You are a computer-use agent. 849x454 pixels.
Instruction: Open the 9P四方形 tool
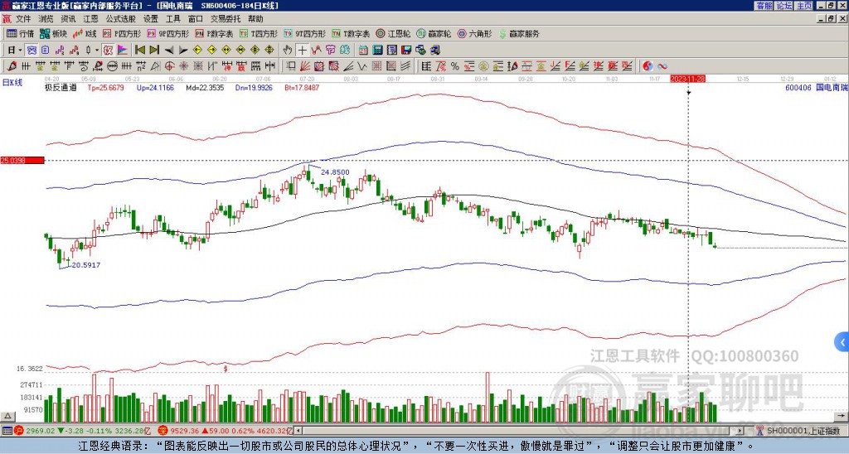pyautogui.click(x=168, y=33)
